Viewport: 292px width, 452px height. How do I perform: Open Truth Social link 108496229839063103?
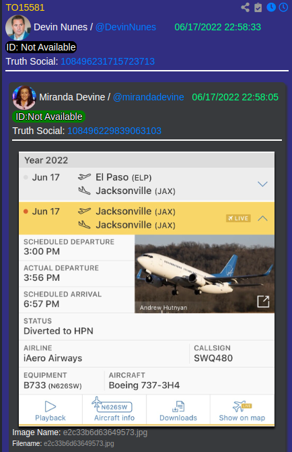[114, 131]
